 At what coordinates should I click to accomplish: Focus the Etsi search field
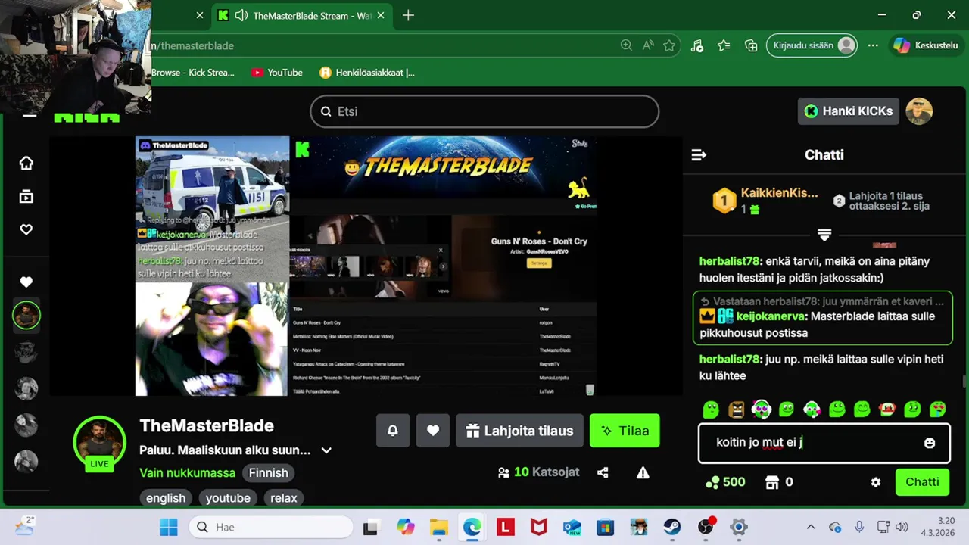coord(484,111)
